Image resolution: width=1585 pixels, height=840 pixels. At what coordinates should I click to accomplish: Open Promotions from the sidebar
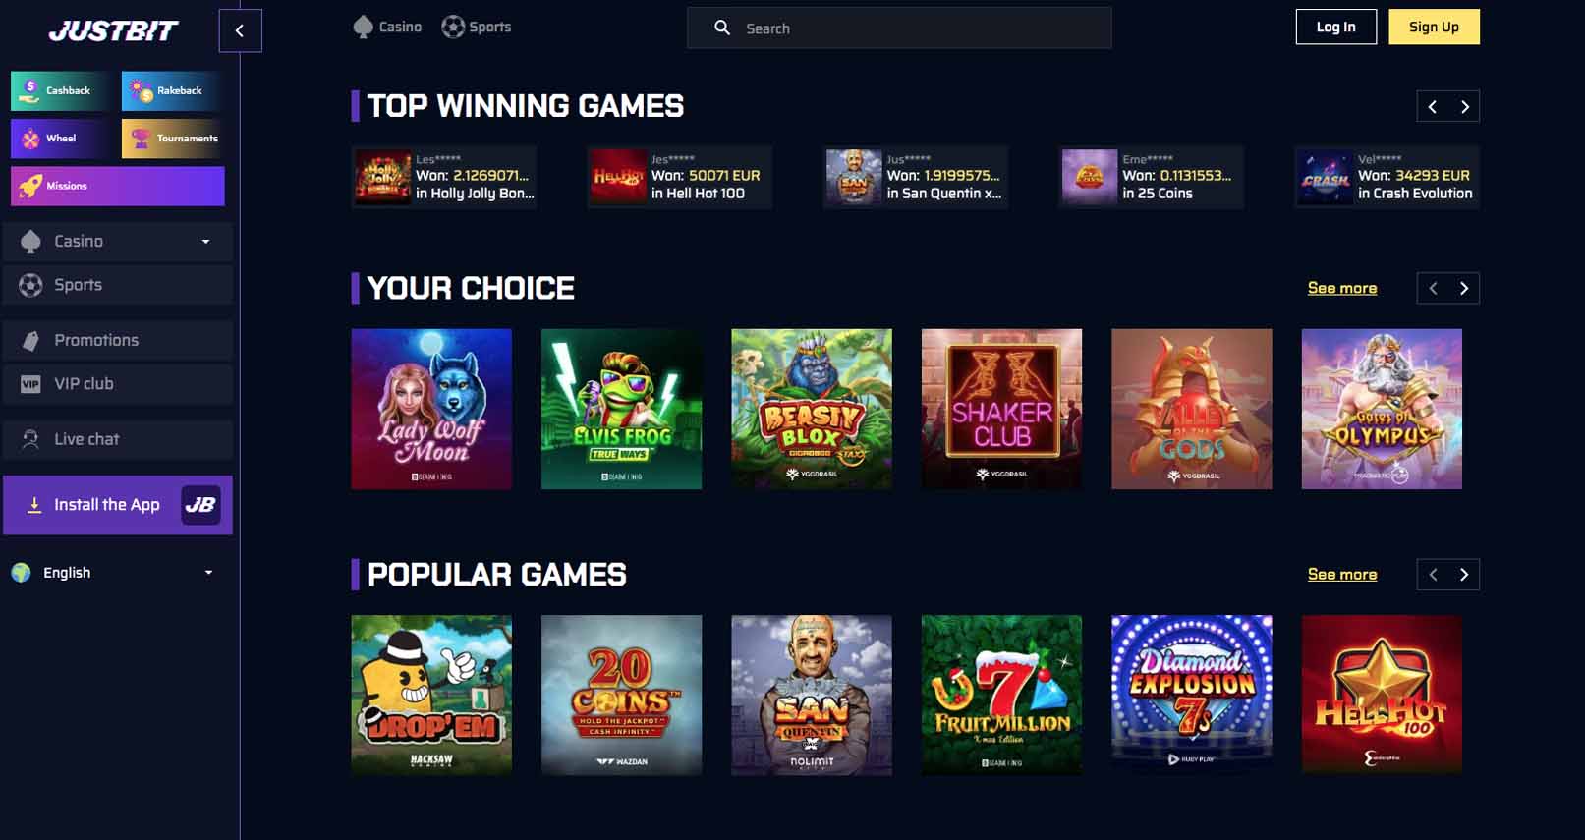tap(118, 340)
